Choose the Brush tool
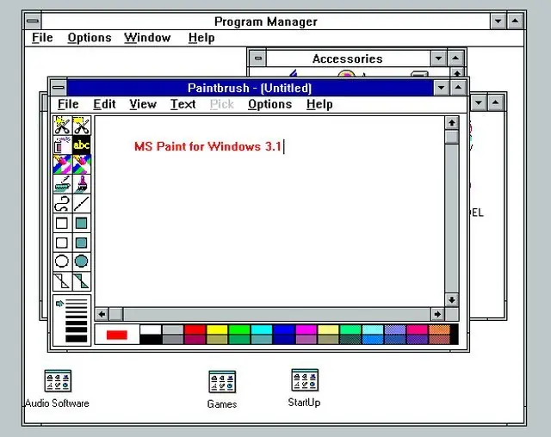This screenshot has height=437, width=551. pos(82,184)
